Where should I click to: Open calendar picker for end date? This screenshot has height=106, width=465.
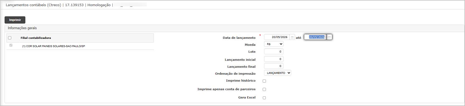tap(329, 37)
